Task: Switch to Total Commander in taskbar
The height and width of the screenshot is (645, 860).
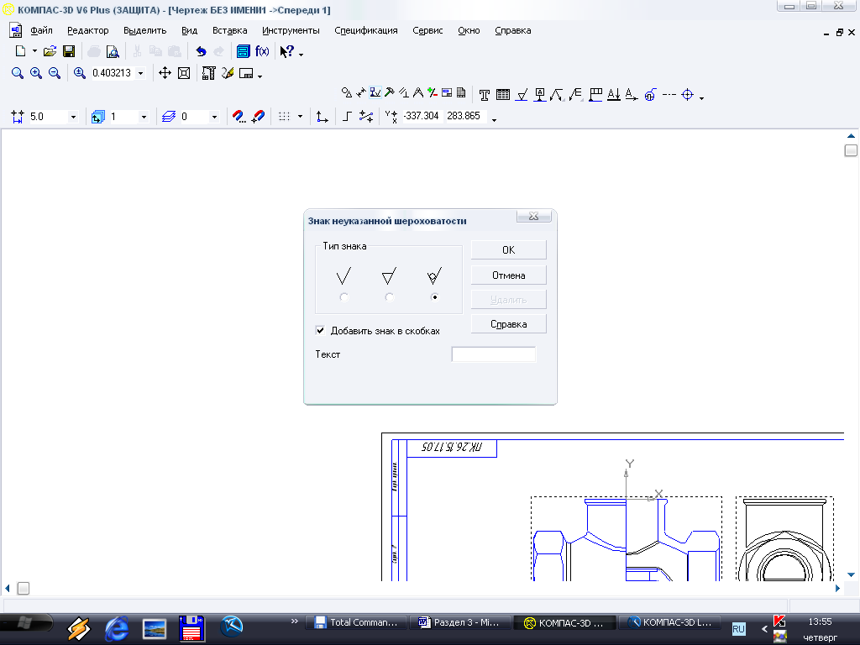Action: point(356,622)
